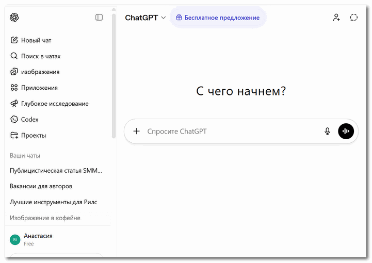Collapse the sidebar with the panel toggle
Image resolution: width=372 pixels, height=263 pixels.
click(99, 18)
